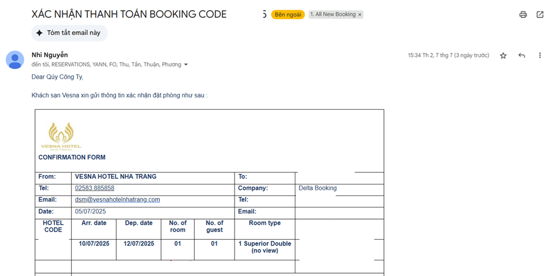Click the date value 05/07/2025
This screenshot has width=545, height=276.
click(90, 212)
